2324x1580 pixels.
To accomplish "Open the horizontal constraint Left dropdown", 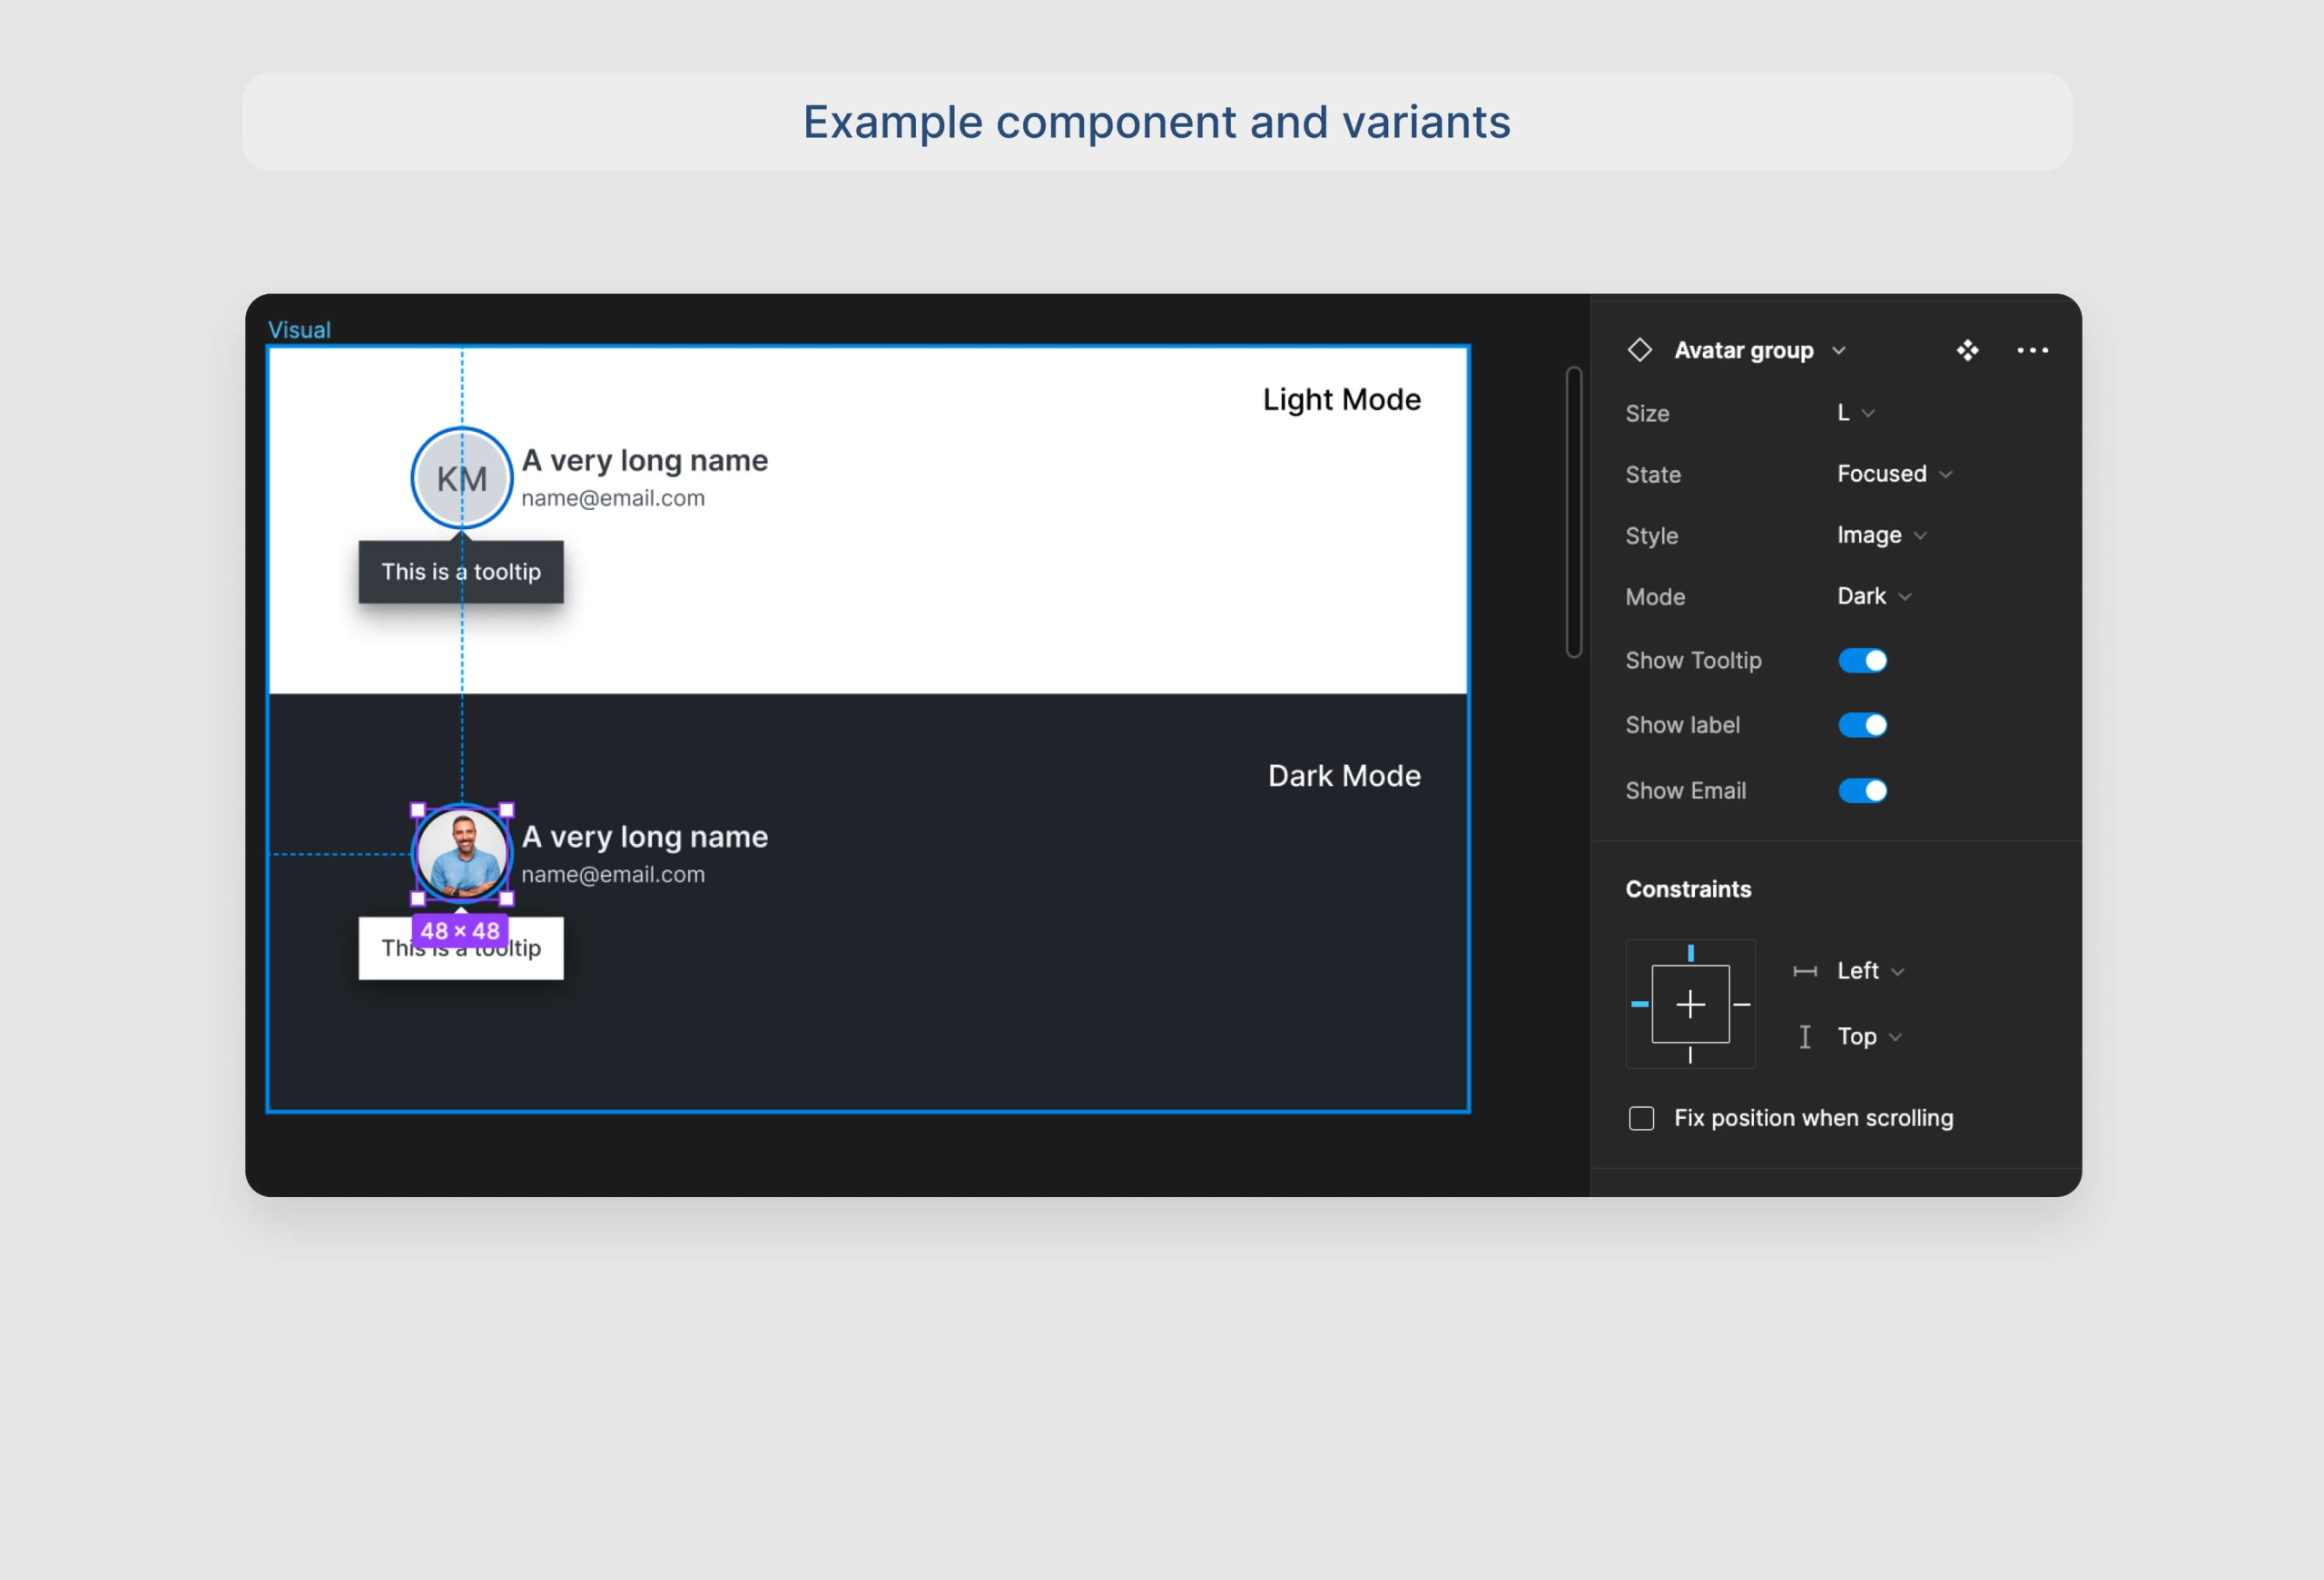I will [1870, 970].
